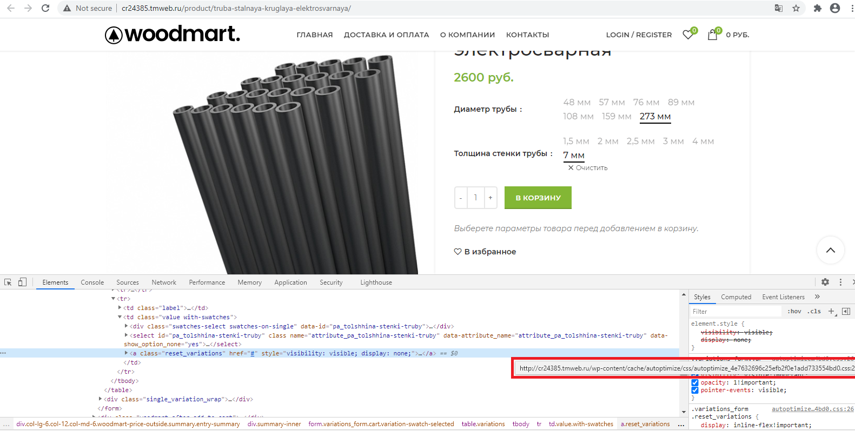Open О КОМПАНИИ page

point(468,35)
